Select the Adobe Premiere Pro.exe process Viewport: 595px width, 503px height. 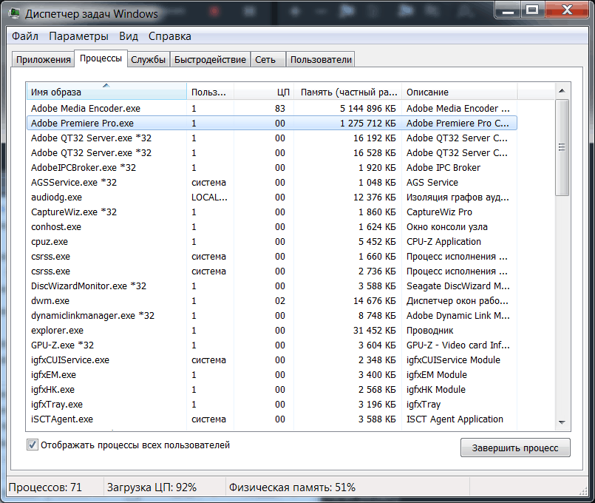(x=272, y=124)
